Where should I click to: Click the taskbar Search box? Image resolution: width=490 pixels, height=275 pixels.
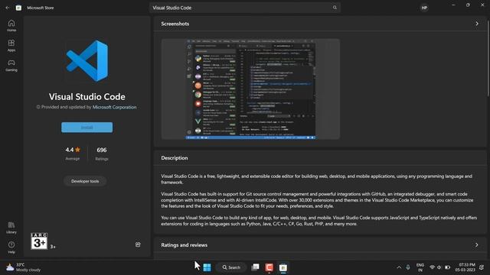[231, 267]
